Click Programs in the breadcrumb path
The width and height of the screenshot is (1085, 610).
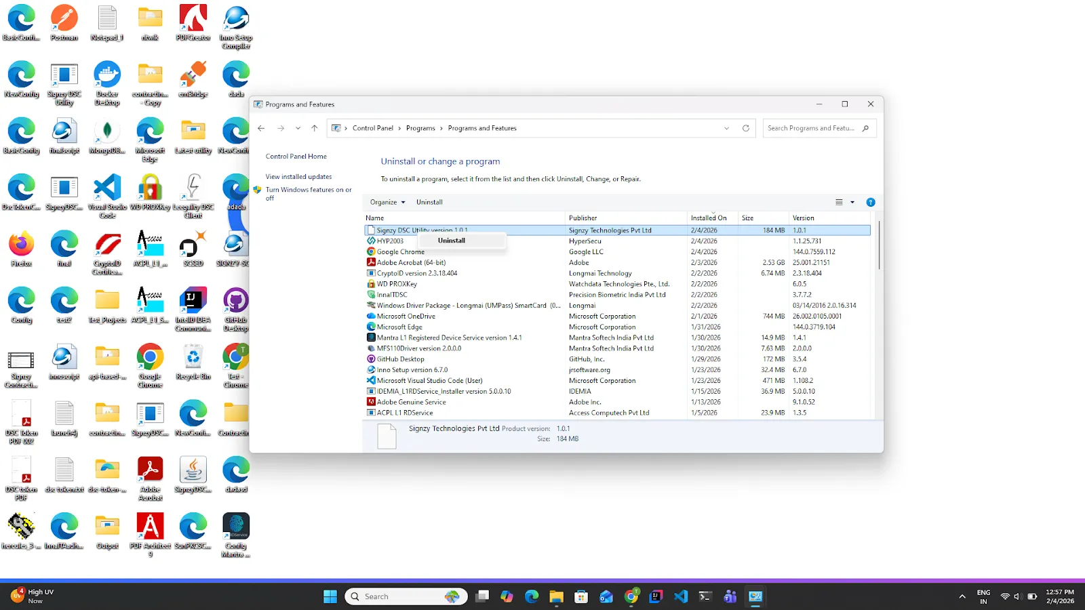(x=420, y=128)
